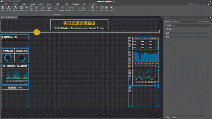Select the 区域总拥挤度 blue area chart

[145, 59]
